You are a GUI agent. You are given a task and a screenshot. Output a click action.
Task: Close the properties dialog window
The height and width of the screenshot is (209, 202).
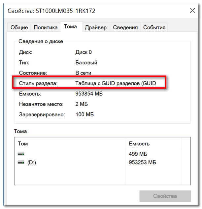coord(192,11)
